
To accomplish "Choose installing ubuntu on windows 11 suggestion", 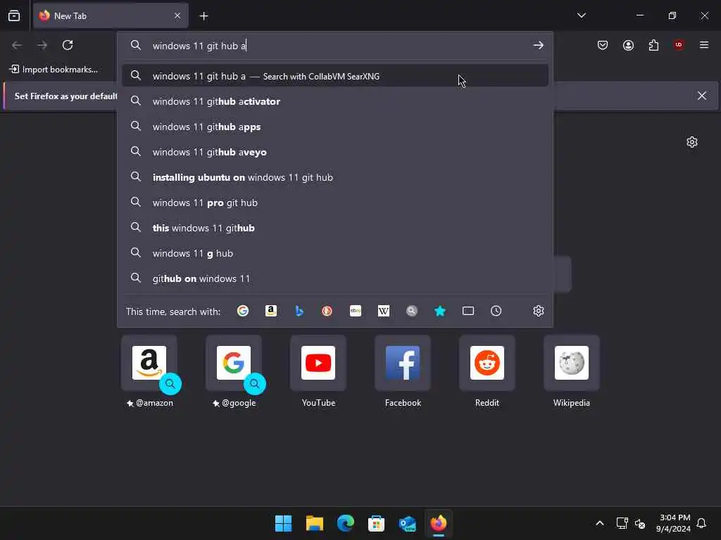I will [335, 176].
